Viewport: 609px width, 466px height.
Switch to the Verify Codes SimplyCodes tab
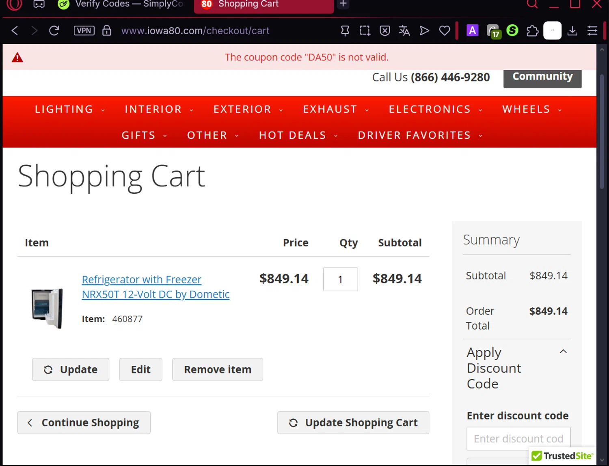(x=122, y=4)
